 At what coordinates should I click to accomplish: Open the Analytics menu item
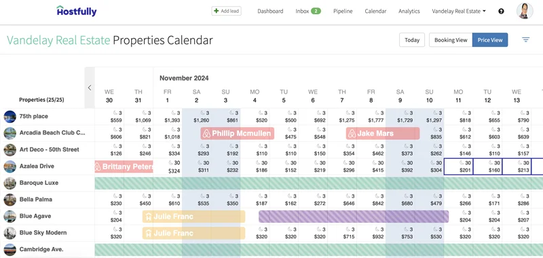coord(409,11)
